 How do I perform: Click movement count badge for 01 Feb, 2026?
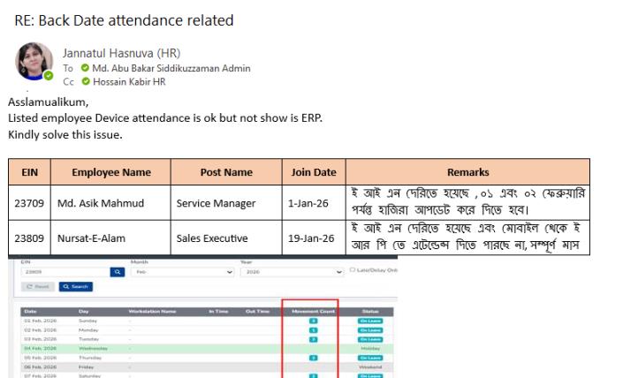312,321
